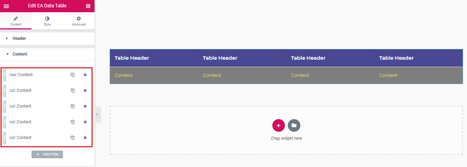The height and width of the screenshot is (167, 467).
Task: Delete the last col::Content item
Action: click(x=85, y=138)
